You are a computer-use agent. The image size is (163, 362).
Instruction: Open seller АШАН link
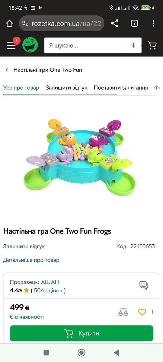pos(50,282)
